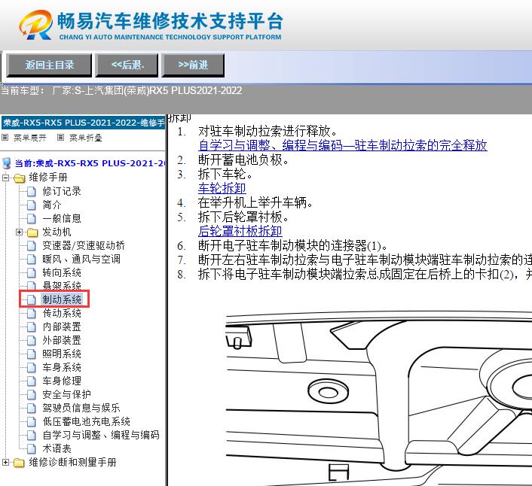532x486 pixels.
Task: Open the 内部装置 entry
Action: click(62, 327)
